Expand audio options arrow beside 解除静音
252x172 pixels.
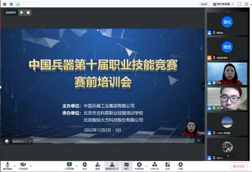coord(15,166)
